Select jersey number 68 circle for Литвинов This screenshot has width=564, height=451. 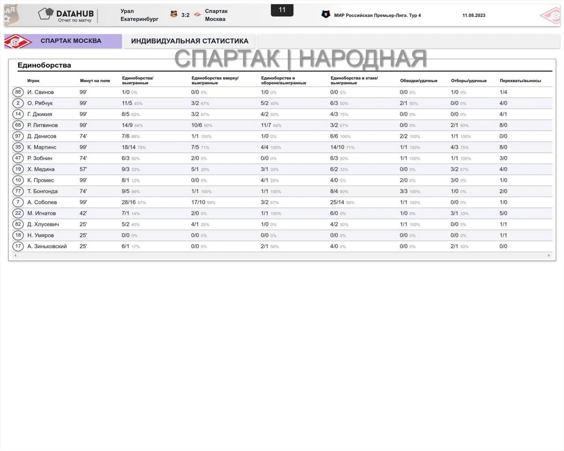tap(18, 125)
